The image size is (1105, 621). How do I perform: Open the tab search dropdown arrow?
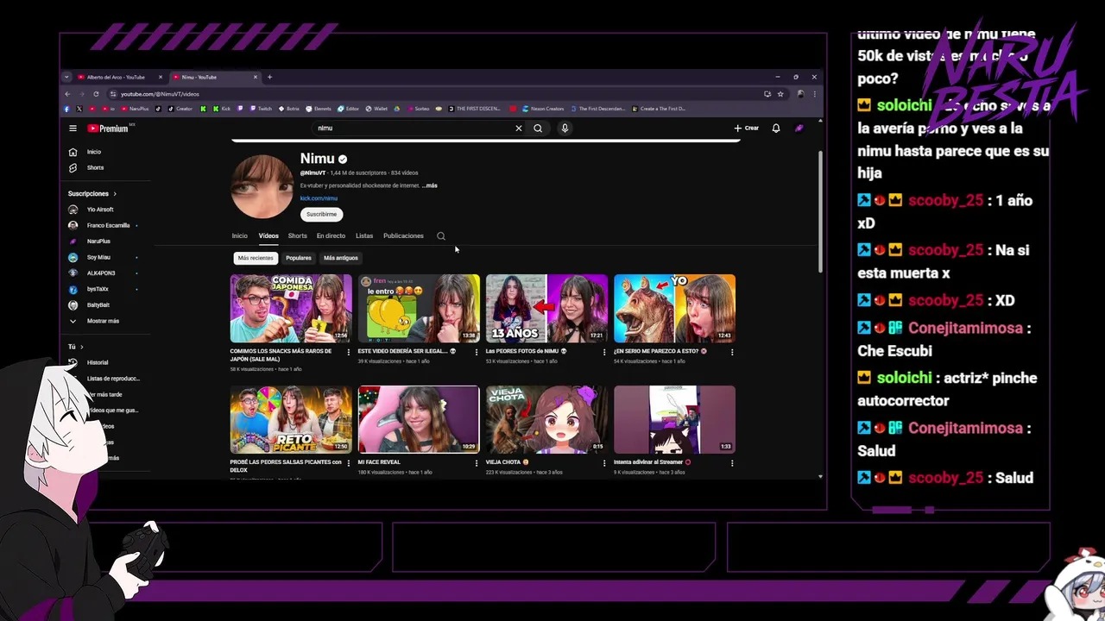(66, 77)
